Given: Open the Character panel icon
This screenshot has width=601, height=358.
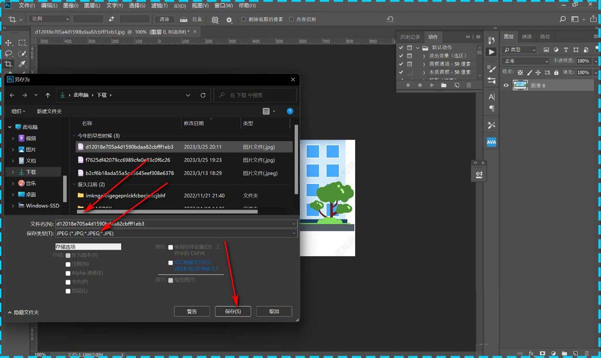Looking at the screenshot, I should (491, 96).
